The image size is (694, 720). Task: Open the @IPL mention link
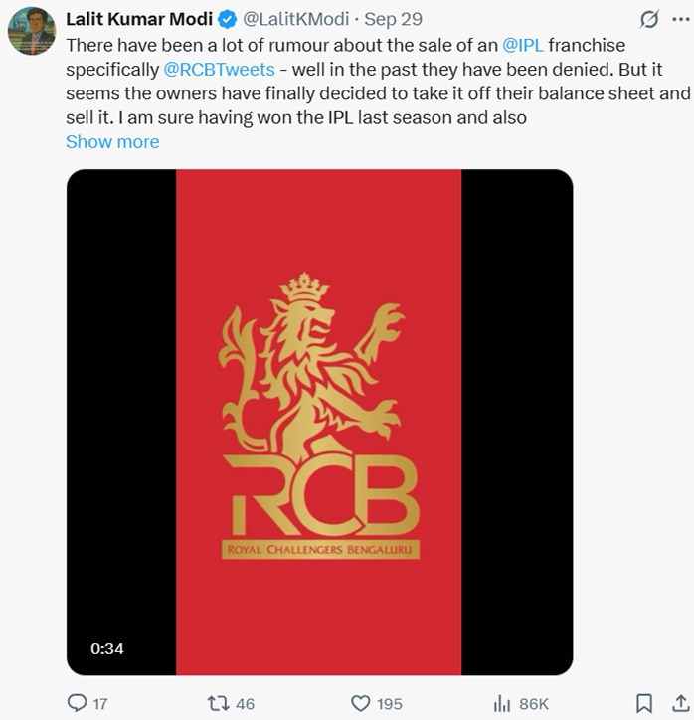coord(523,46)
